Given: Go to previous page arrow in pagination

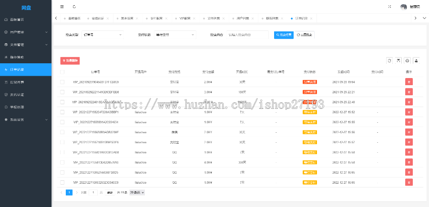Looking at the screenshot, I should click(61, 193).
